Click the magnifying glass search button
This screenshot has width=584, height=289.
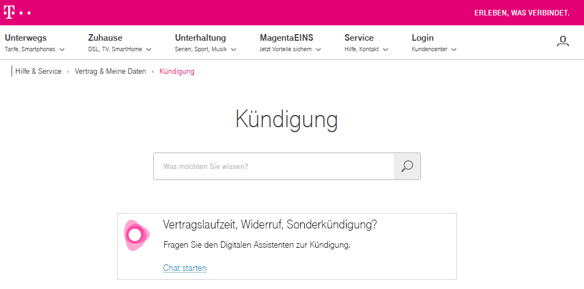tap(407, 166)
